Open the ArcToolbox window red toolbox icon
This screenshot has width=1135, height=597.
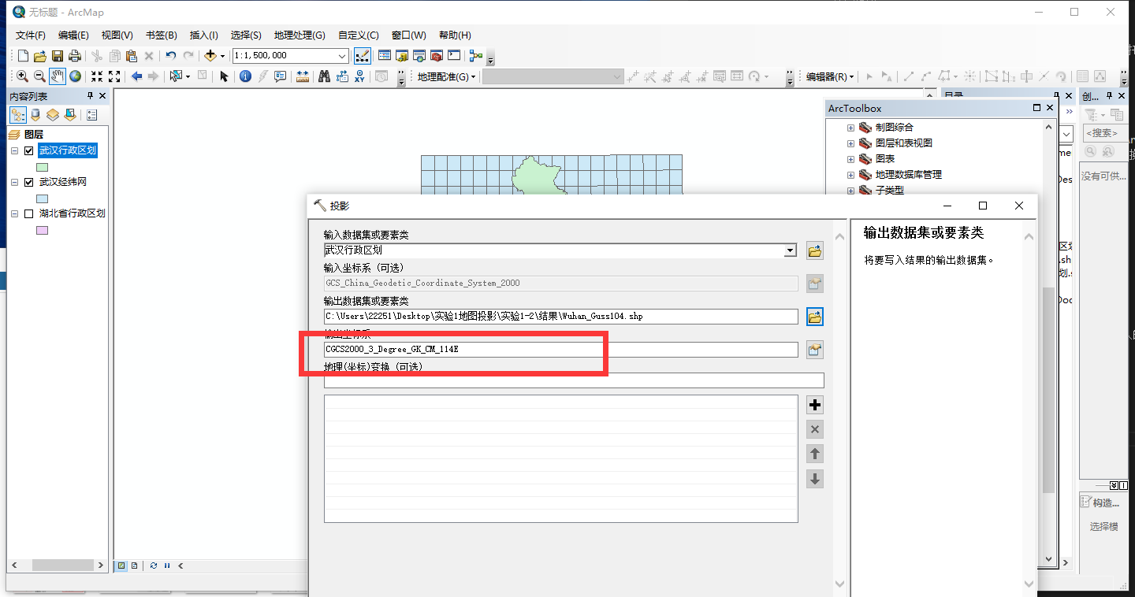436,56
